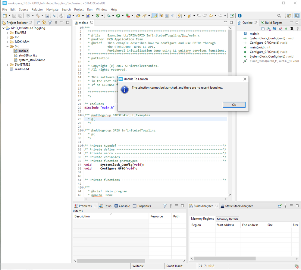Open the Refactor menu

(x=37, y=9)
